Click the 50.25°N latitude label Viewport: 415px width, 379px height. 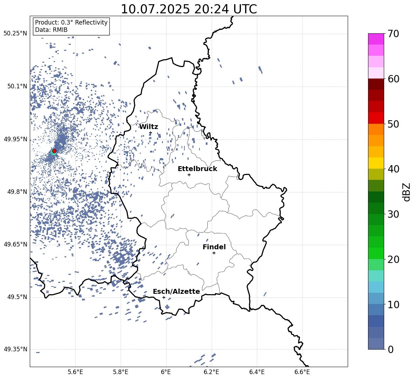coord(16,34)
